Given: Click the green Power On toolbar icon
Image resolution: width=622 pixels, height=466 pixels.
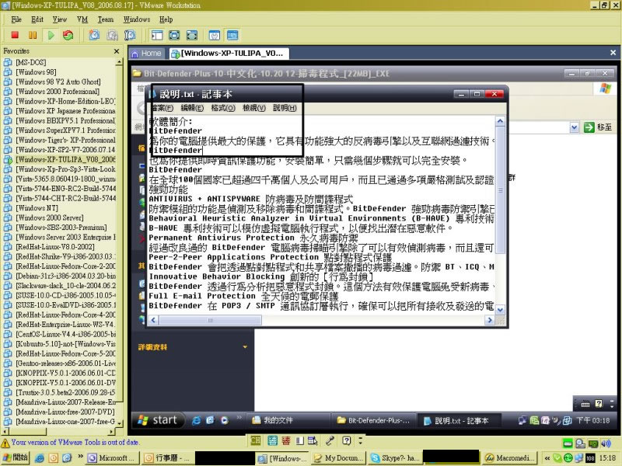Looking at the screenshot, I should pyautogui.click(x=51, y=35).
